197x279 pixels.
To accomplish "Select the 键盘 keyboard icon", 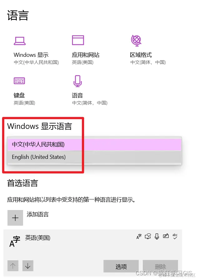I will click(19, 81).
